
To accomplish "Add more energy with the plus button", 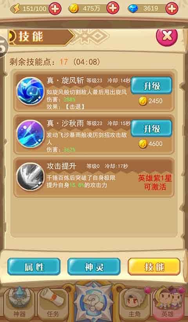I will point(55,8).
